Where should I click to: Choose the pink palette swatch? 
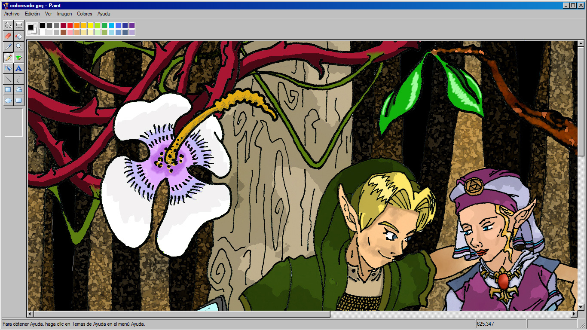70,32
